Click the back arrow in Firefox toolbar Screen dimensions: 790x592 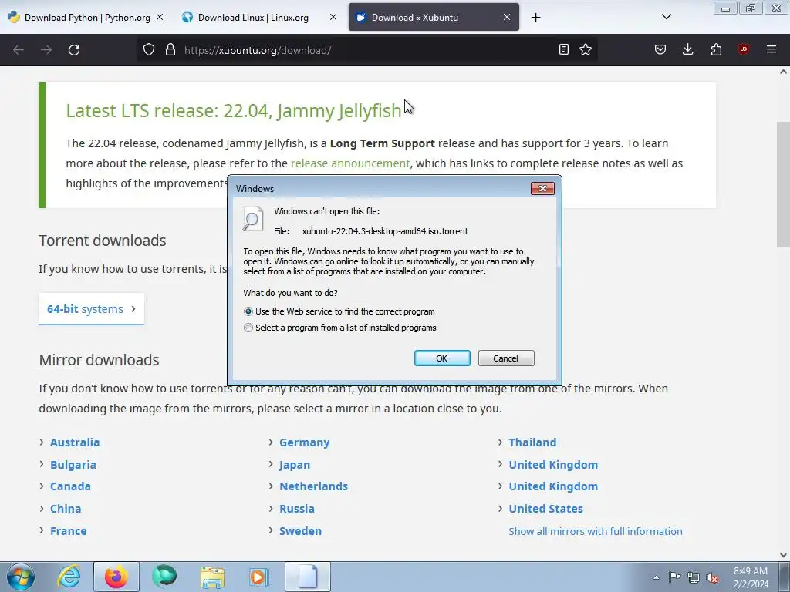pyautogui.click(x=19, y=50)
